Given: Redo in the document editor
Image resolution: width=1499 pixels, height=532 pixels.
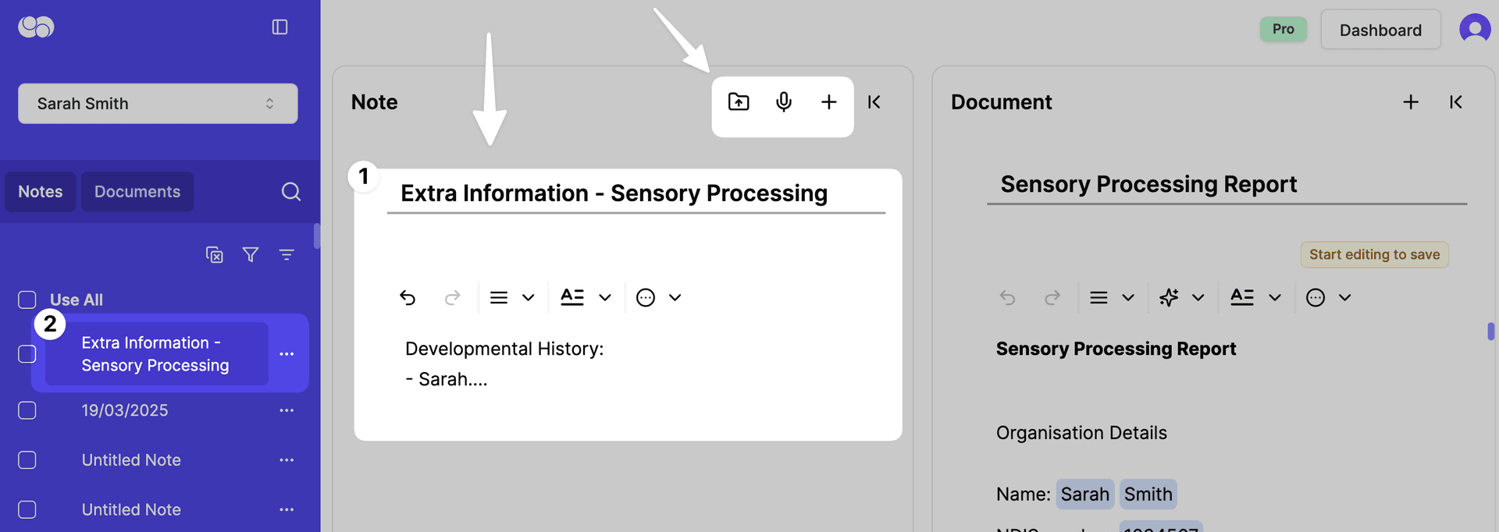Looking at the screenshot, I should point(1052,298).
